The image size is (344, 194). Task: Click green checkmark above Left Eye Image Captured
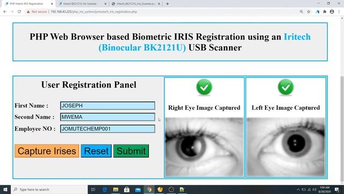point(285,87)
